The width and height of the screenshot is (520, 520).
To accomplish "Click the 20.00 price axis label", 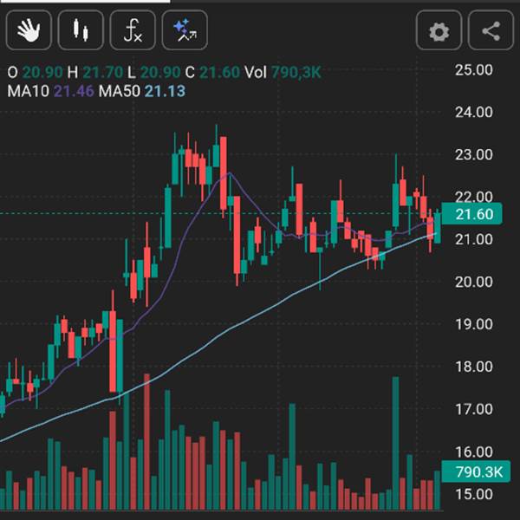I will [474, 283].
